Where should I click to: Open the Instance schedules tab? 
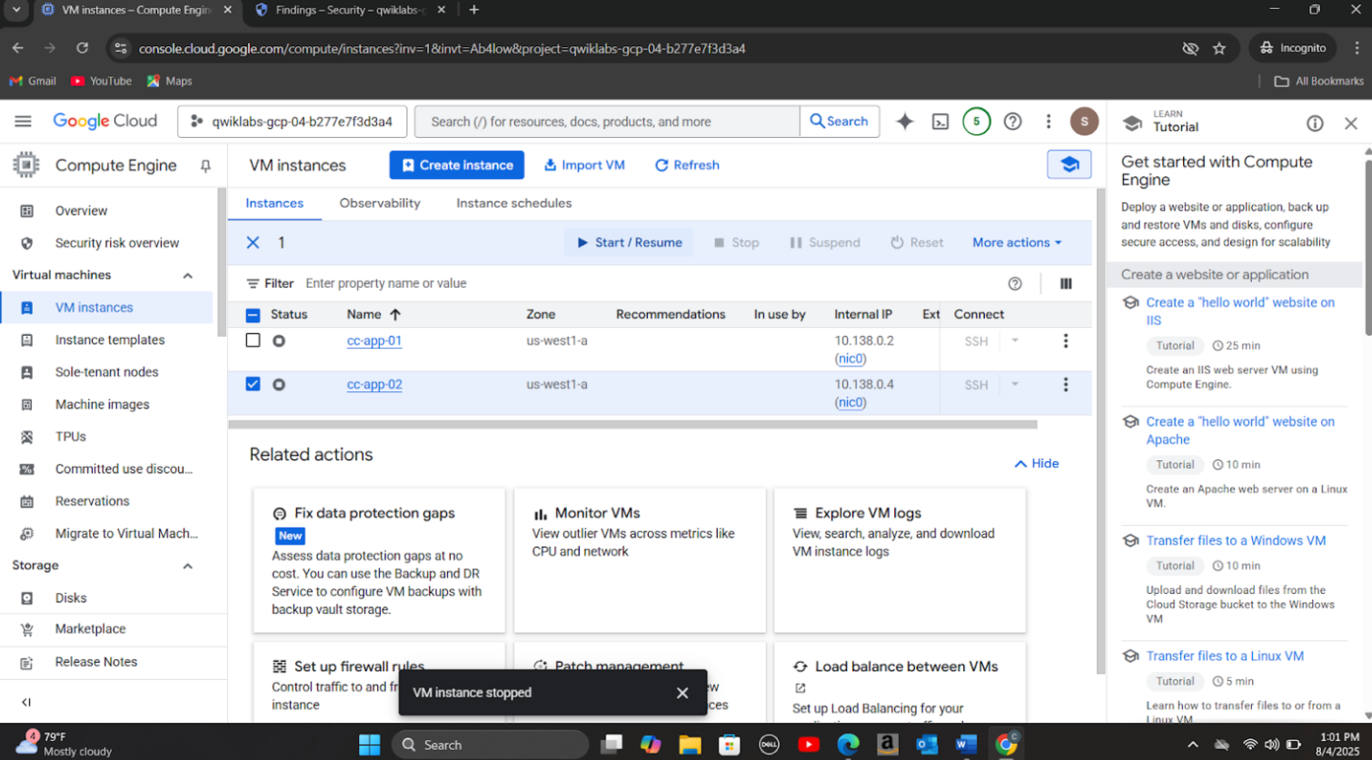click(x=513, y=203)
